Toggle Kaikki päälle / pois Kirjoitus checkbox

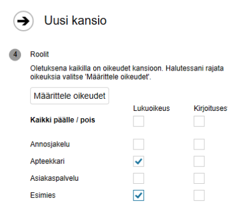(199, 121)
